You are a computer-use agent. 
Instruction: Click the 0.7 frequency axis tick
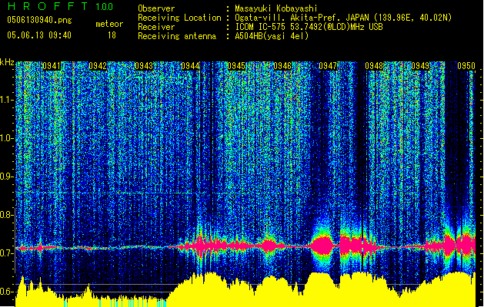[x=7, y=253]
